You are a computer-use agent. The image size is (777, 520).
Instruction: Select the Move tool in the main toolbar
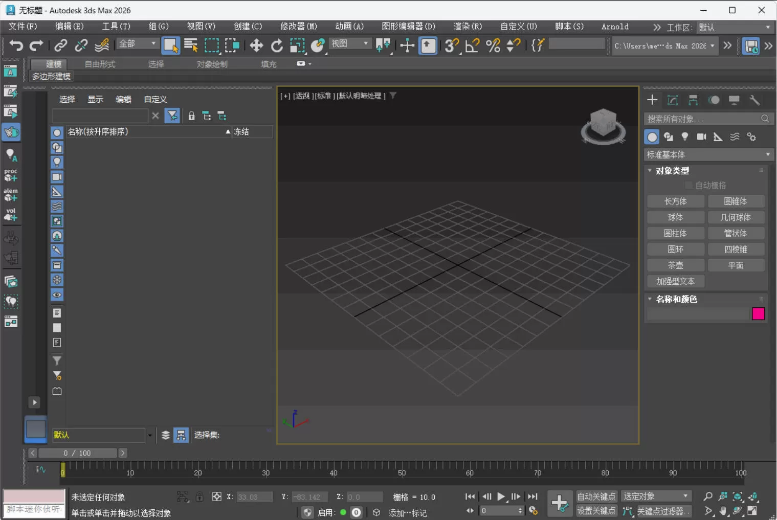(x=257, y=46)
